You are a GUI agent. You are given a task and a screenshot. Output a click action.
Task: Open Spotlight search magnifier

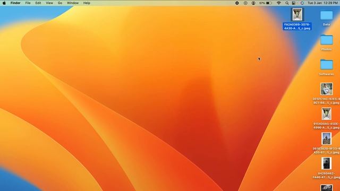287,3
